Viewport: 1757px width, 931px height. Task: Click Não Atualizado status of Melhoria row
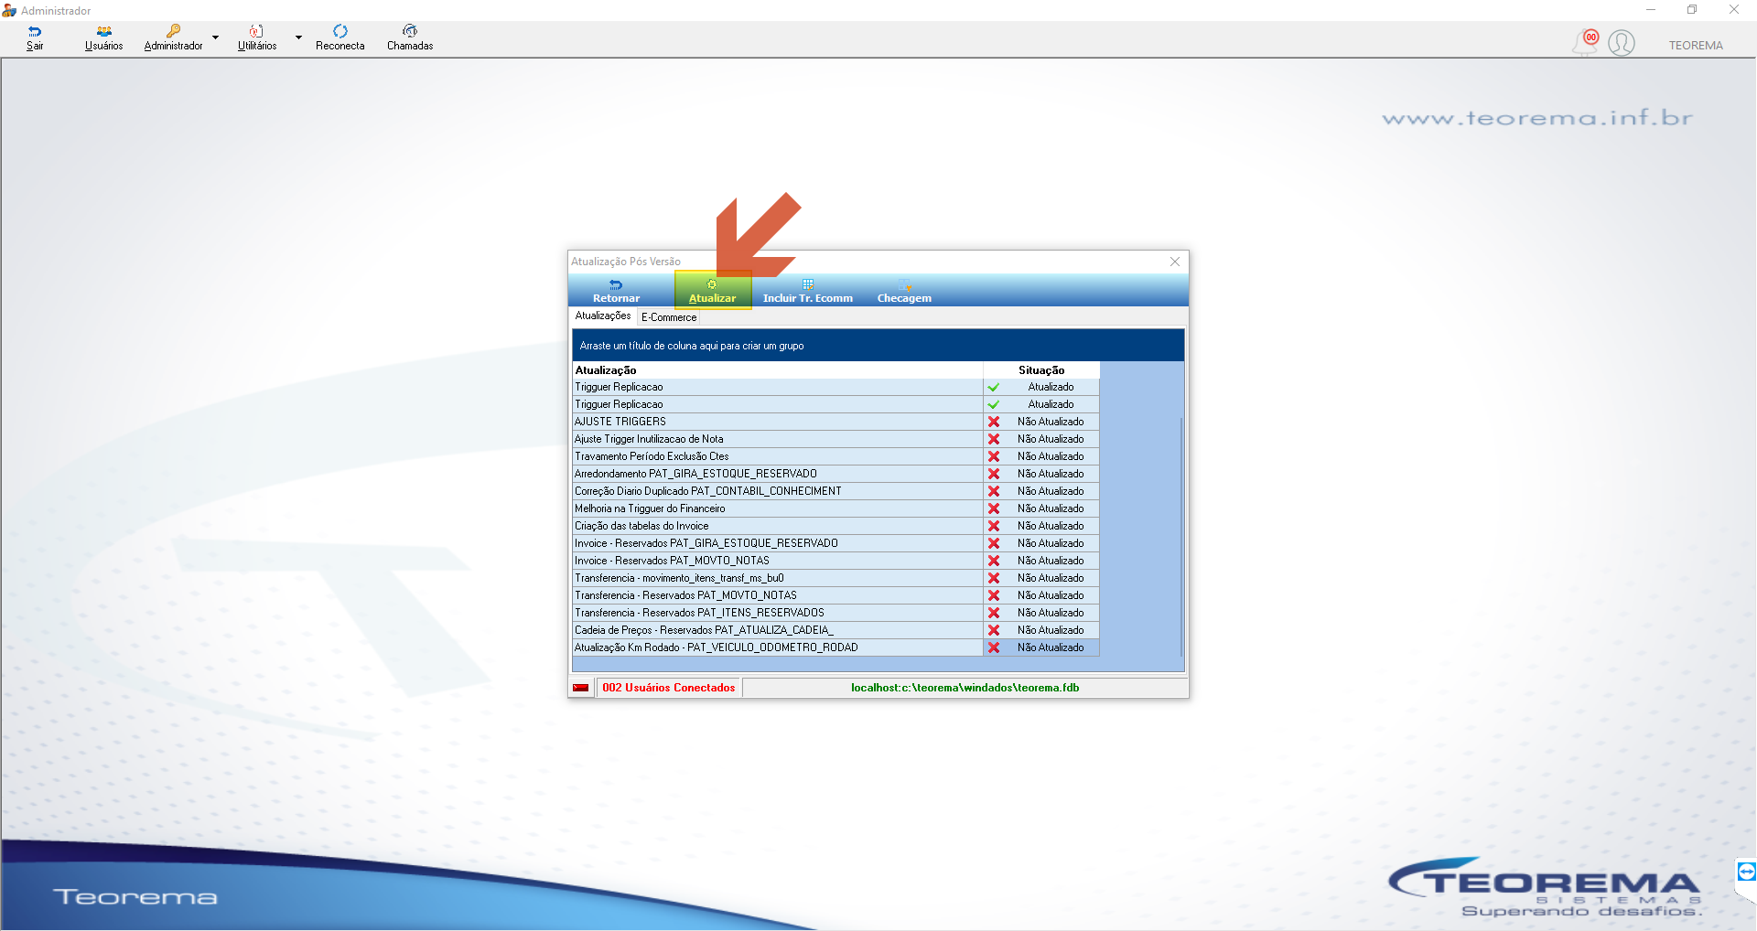tap(1051, 509)
